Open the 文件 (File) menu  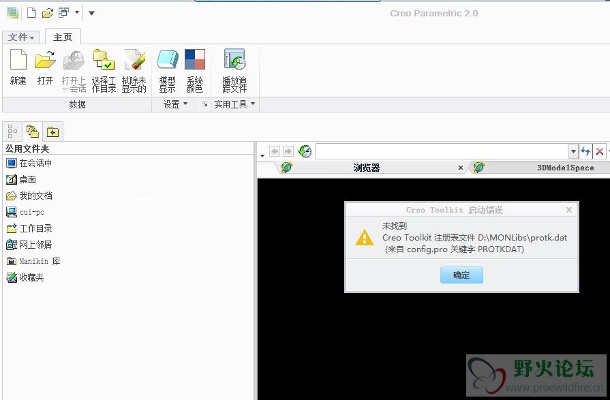tap(21, 37)
